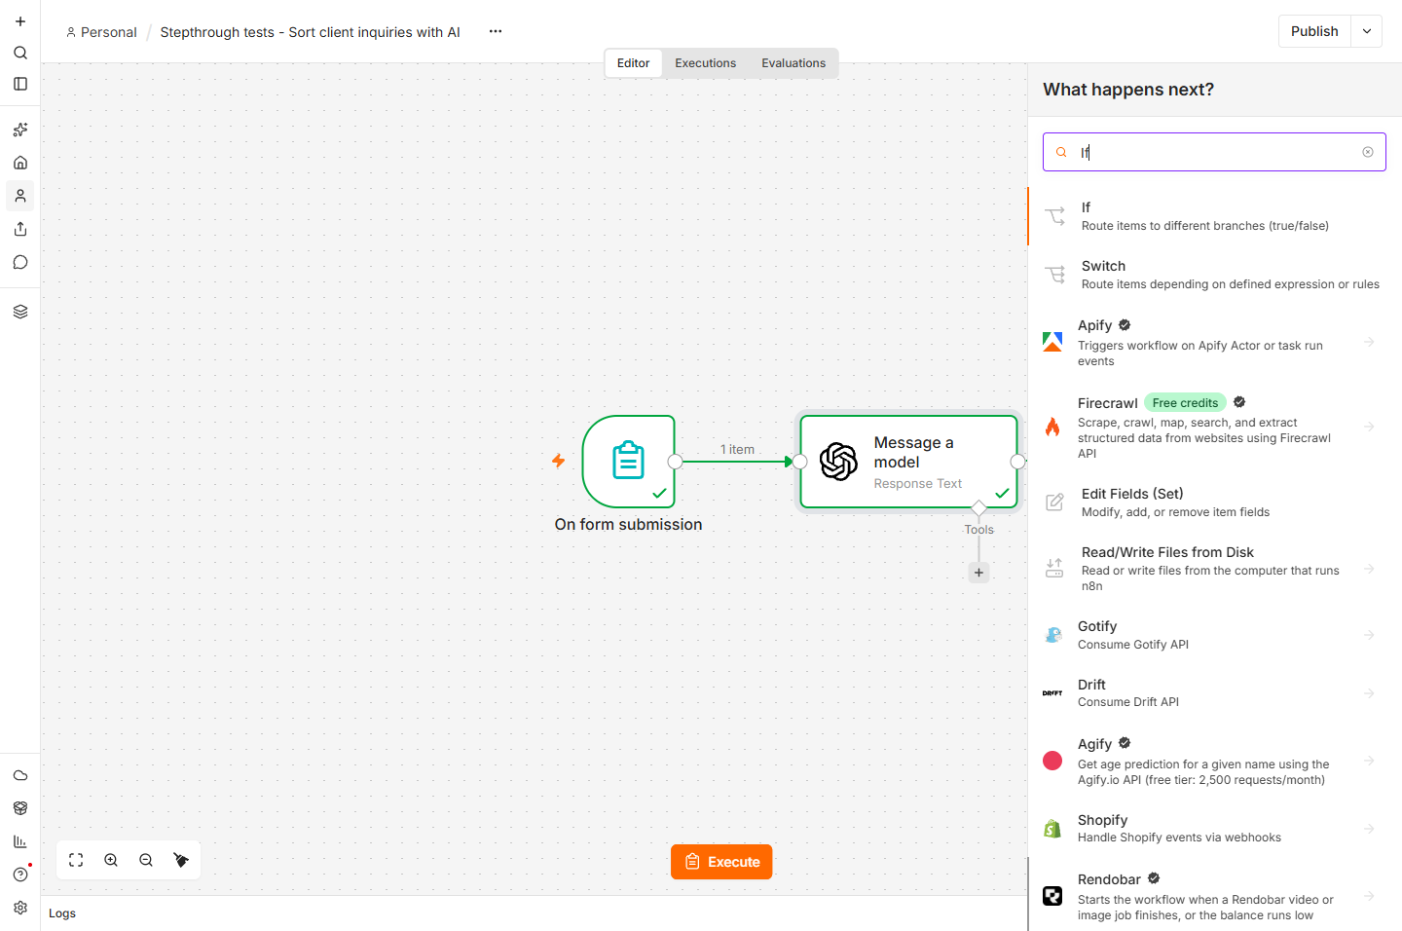
Task: Expand the Apify node actions
Action: pos(1369,342)
